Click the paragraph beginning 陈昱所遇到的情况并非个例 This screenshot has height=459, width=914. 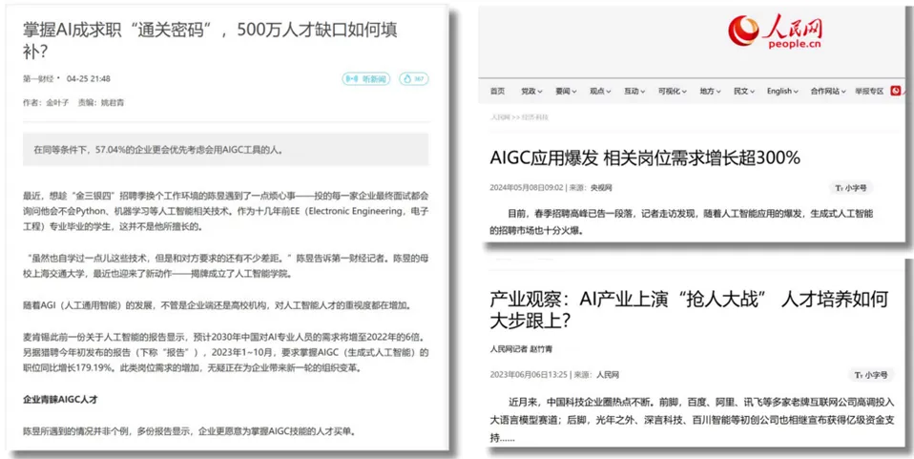[x=189, y=432]
